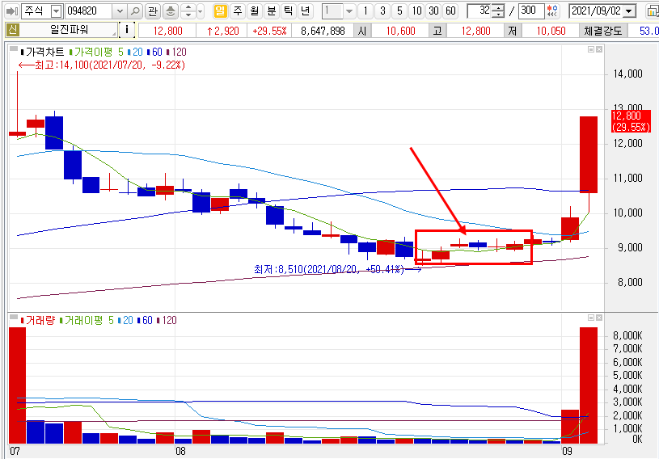Click the 120 moving average legend in price chart
This screenshot has width=659, height=459.
tap(176, 52)
